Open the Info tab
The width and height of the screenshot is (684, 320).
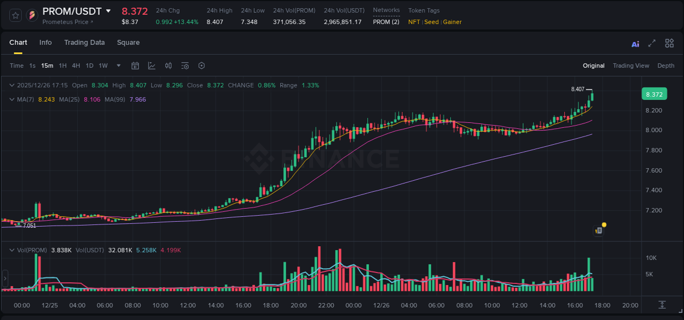[x=45, y=43]
